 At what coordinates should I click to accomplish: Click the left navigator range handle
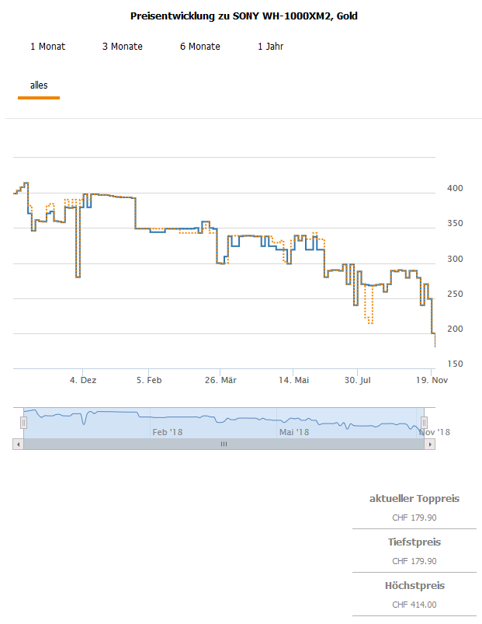[x=23, y=422]
